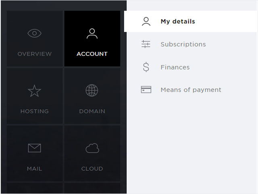The height and width of the screenshot is (194, 258).
Task: Open the Finances section
Action: coord(175,67)
